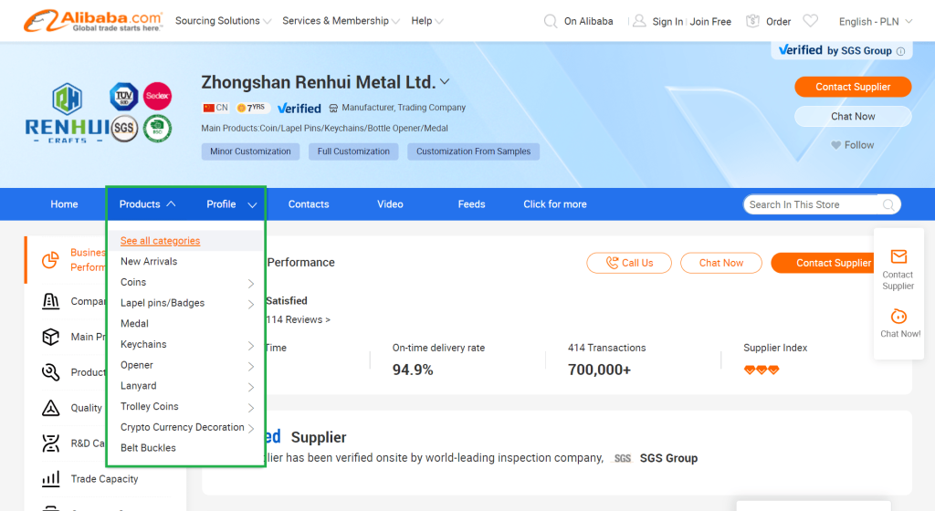Viewport: 935px width, 511px height.
Task: Click the header Contact Supplier orange button
Action: pyautogui.click(x=853, y=87)
